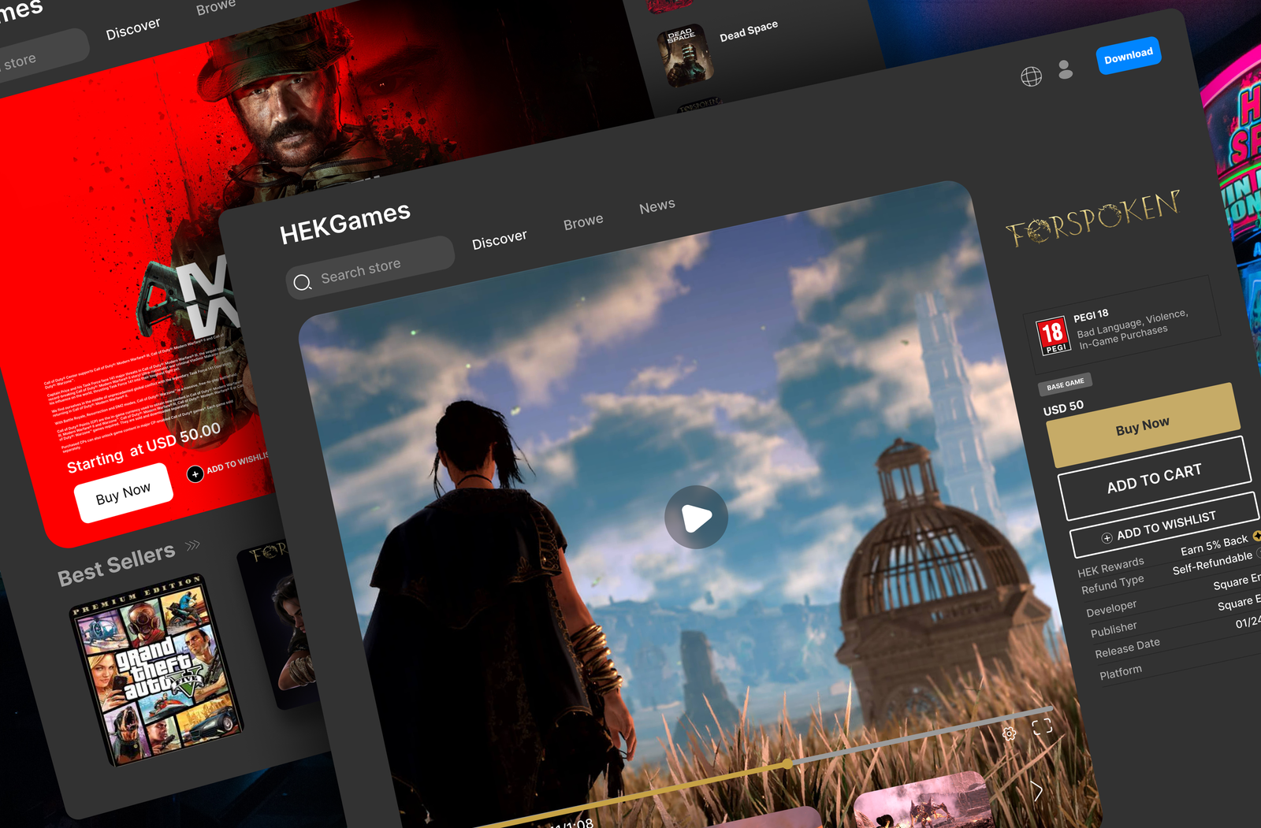The width and height of the screenshot is (1261, 828).
Task: Expand Best Sellers with double chevron
Action: click(193, 545)
